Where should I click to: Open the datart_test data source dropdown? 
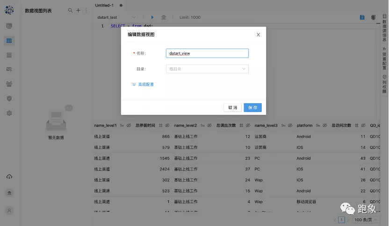point(116,17)
